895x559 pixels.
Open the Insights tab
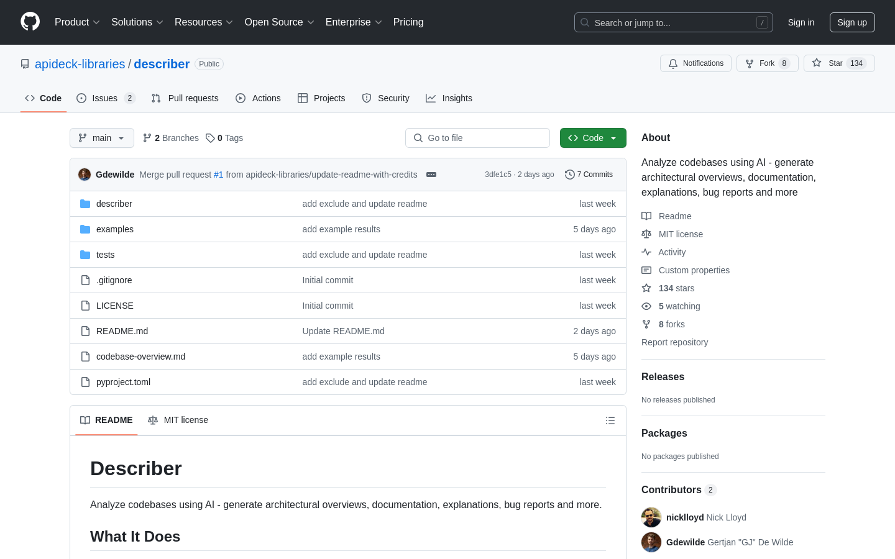tap(449, 98)
